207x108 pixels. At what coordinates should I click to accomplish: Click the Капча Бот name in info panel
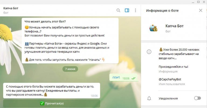pyautogui.click(x=174, y=26)
